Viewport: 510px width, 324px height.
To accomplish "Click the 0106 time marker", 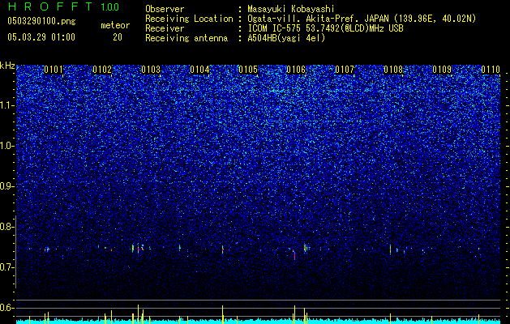I will pyautogui.click(x=296, y=70).
